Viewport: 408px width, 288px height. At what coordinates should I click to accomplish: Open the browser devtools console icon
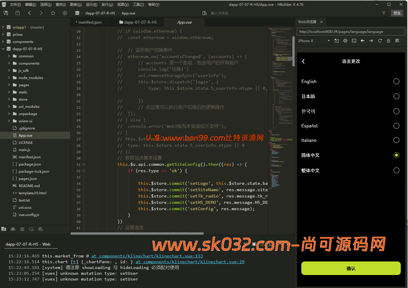(x=354, y=41)
